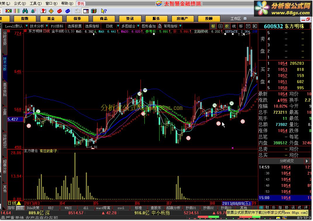Switch to the 抄底01 tab
The height and width of the screenshot is (221, 313).
point(191,208)
